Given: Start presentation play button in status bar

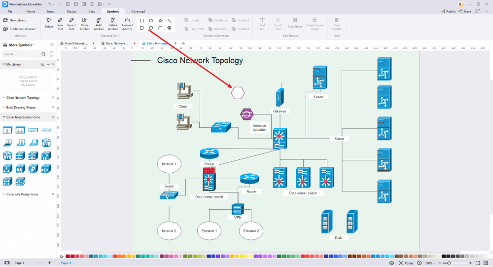Looking at the screenshot, I should tap(420, 263).
